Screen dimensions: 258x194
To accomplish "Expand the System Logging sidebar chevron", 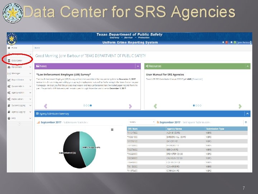I will pyautogui.click(x=30, y=105).
